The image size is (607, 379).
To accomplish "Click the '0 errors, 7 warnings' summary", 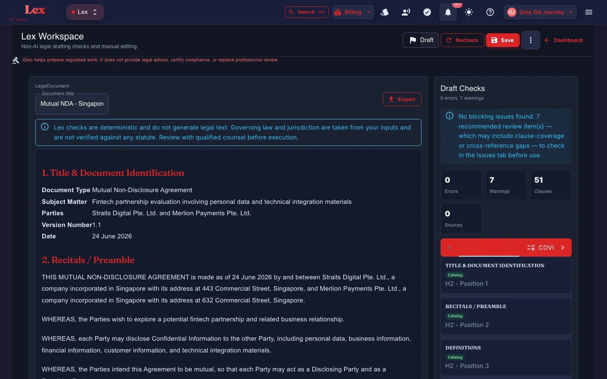I will pos(462,98).
